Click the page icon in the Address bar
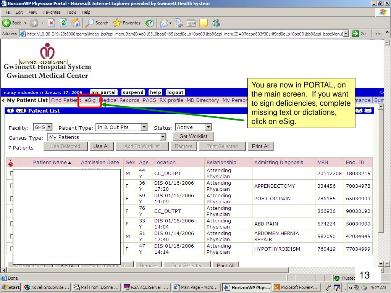 [23, 34]
